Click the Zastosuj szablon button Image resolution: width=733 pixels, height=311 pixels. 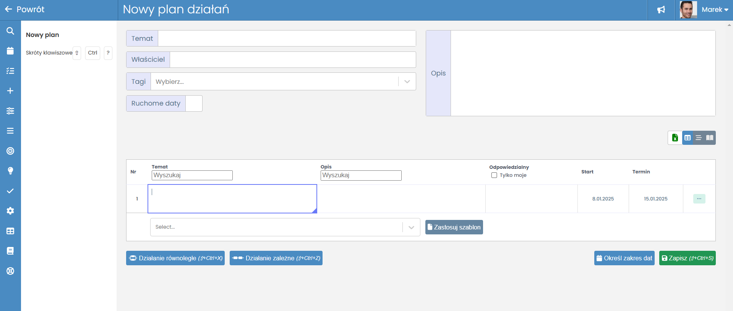tap(454, 227)
